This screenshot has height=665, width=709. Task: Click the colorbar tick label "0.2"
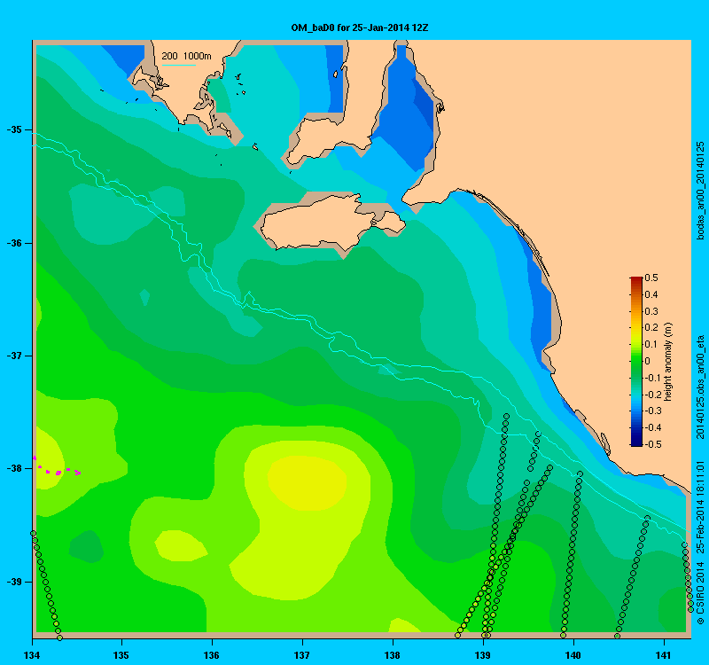tap(651, 327)
